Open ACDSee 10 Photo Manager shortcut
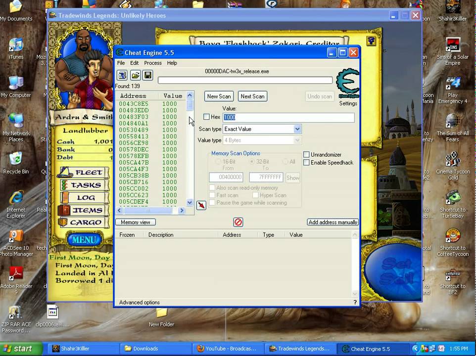The height and width of the screenshot is (356, 476). (16, 243)
